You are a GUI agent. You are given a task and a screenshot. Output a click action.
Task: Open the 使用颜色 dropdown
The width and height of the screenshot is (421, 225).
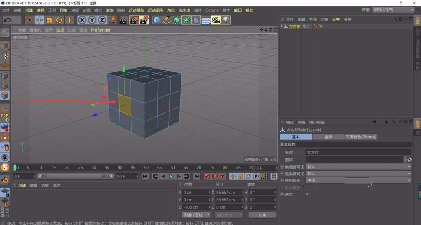358,181
